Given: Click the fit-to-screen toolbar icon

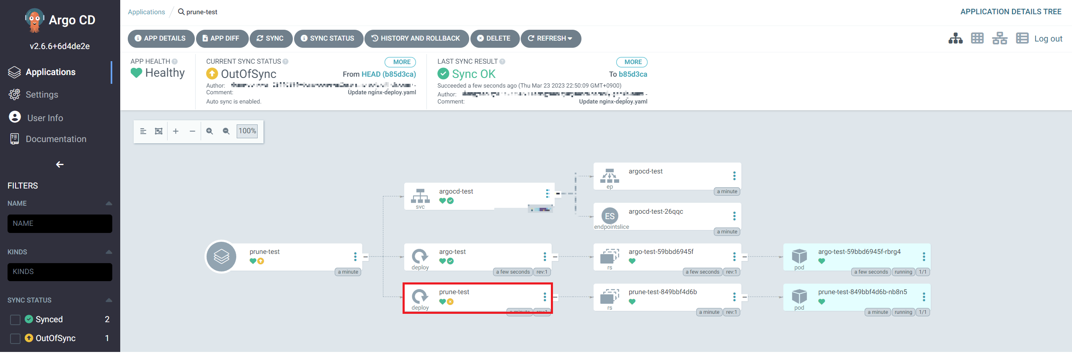Looking at the screenshot, I should tap(159, 131).
